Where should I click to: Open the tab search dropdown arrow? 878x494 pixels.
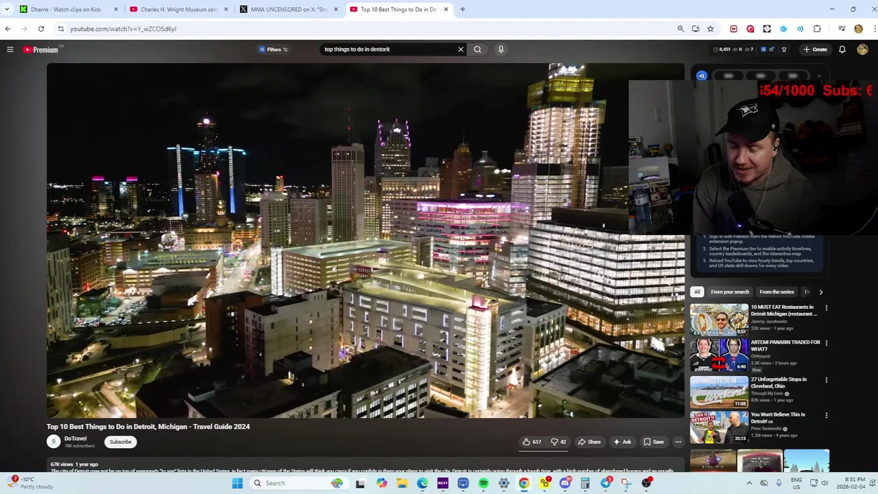click(x=6, y=10)
